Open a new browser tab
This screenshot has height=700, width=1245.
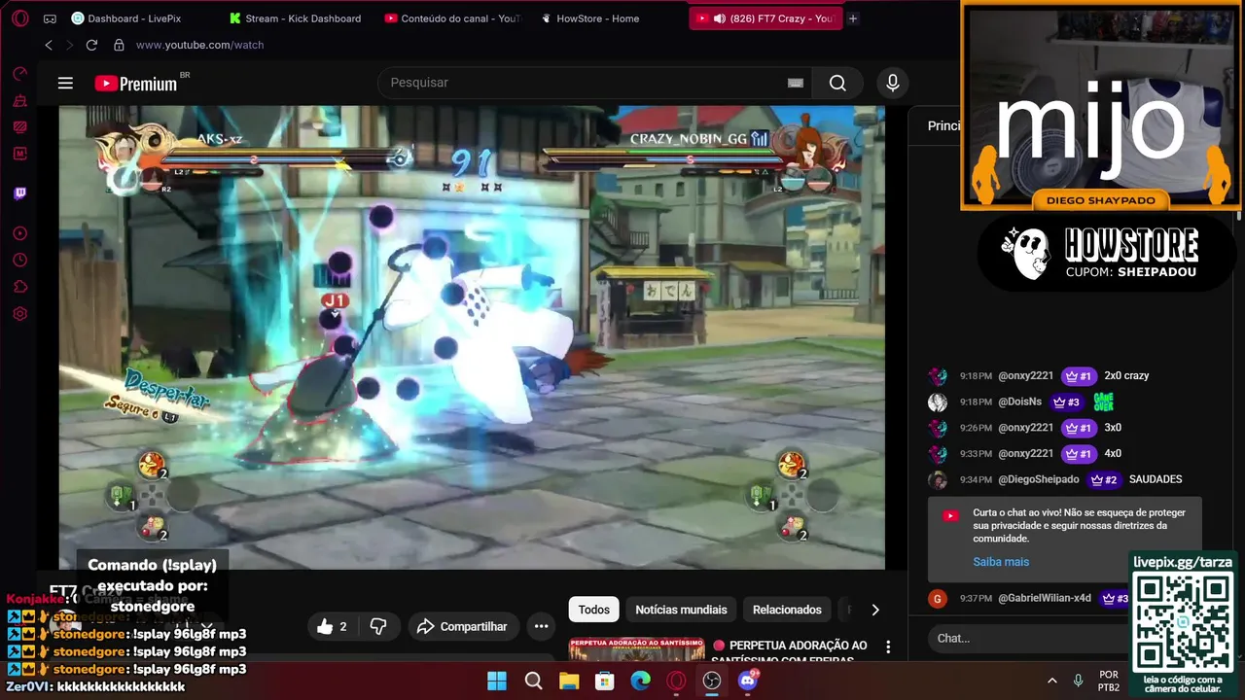coord(853,18)
